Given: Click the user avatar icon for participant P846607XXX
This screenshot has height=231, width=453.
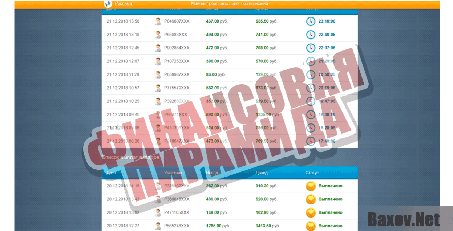Looking at the screenshot, I should (x=158, y=21).
